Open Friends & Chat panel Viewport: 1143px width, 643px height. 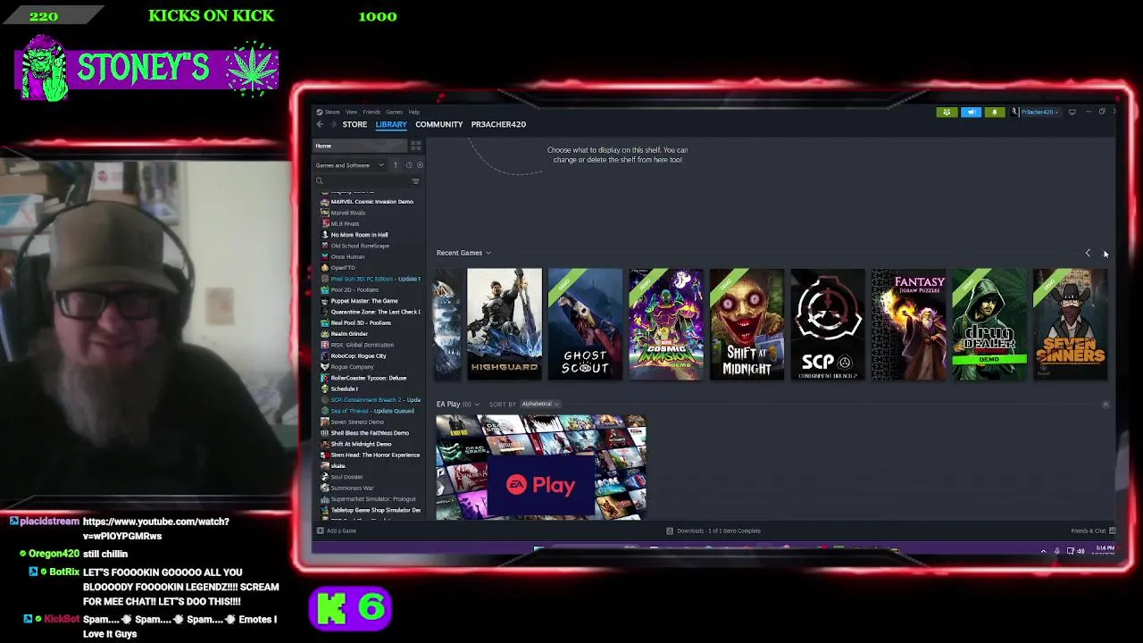point(1093,530)
